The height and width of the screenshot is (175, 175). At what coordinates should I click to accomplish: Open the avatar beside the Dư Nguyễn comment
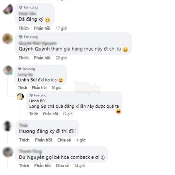[8, 152]
